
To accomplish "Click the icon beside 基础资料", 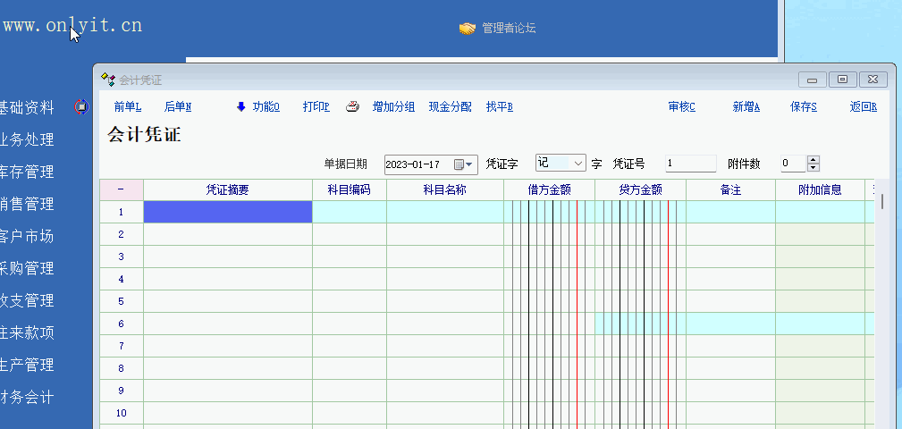I will coord(81,107).
